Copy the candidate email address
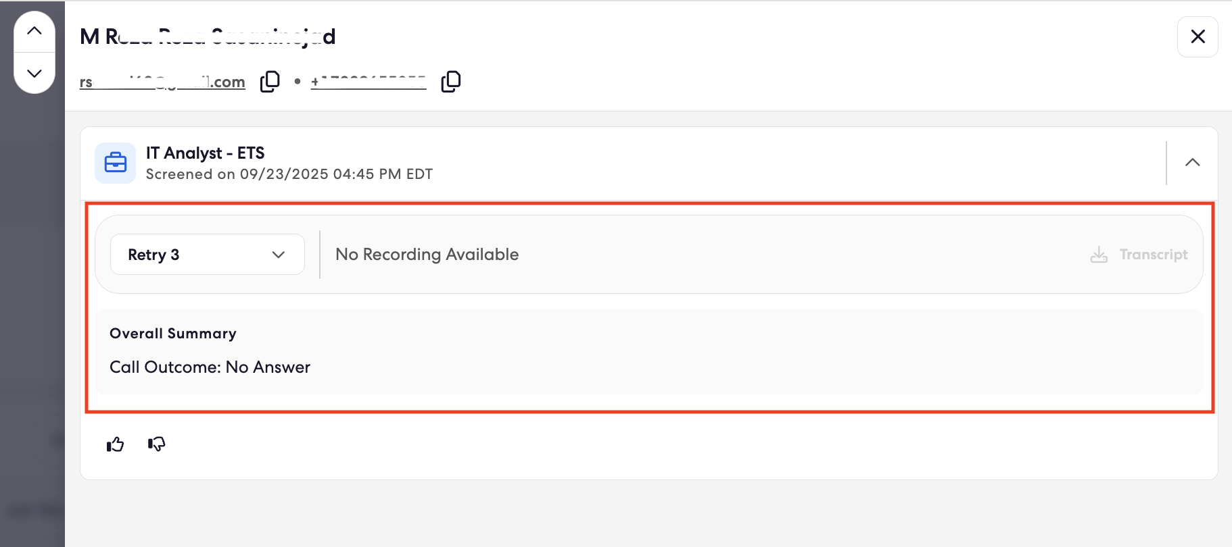This screenshot has height=547, width=1232. tap(270, 82)
